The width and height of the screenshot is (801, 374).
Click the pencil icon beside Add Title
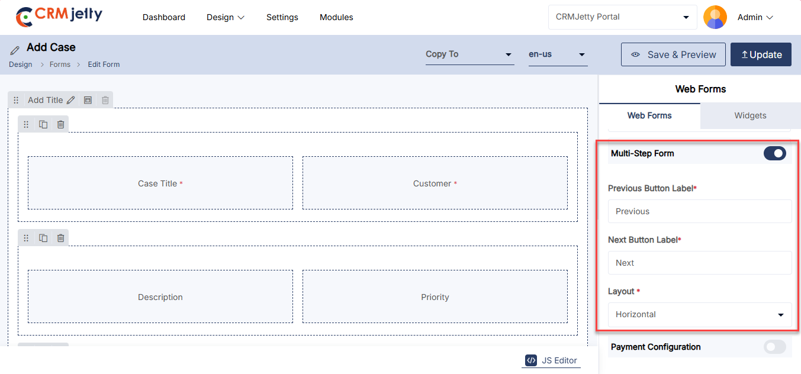pyautogui.click(x=71, y=100)
